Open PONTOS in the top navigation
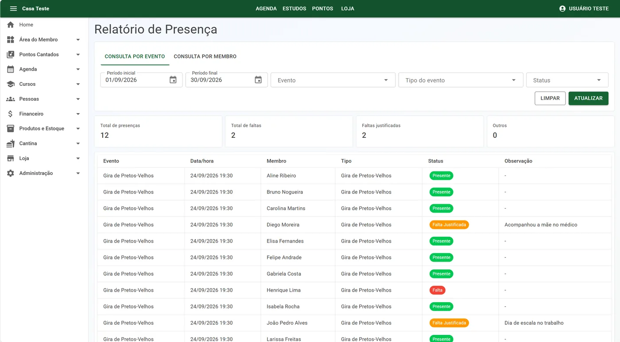 coord(322,9)
